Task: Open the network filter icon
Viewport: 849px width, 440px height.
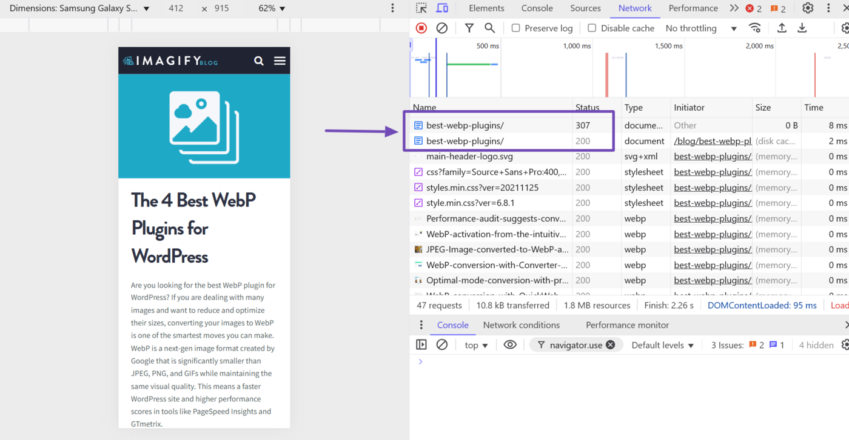Action: pos(469,28)
